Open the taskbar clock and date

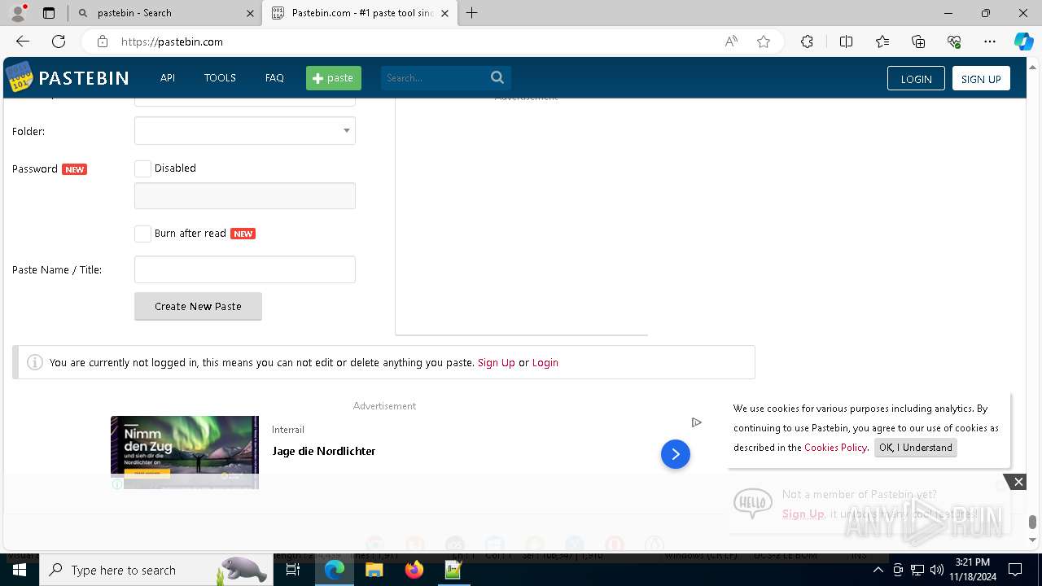click(973, 570)
